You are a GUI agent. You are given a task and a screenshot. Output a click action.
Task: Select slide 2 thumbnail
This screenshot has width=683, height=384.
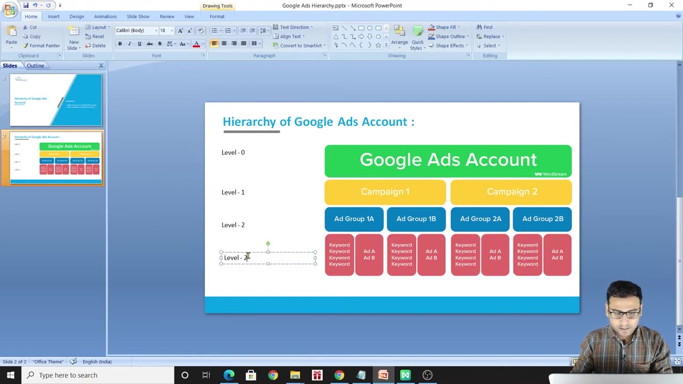55,158
